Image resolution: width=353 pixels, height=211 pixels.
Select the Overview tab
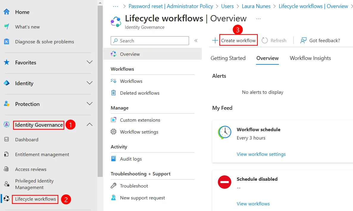tap(268, 58)
